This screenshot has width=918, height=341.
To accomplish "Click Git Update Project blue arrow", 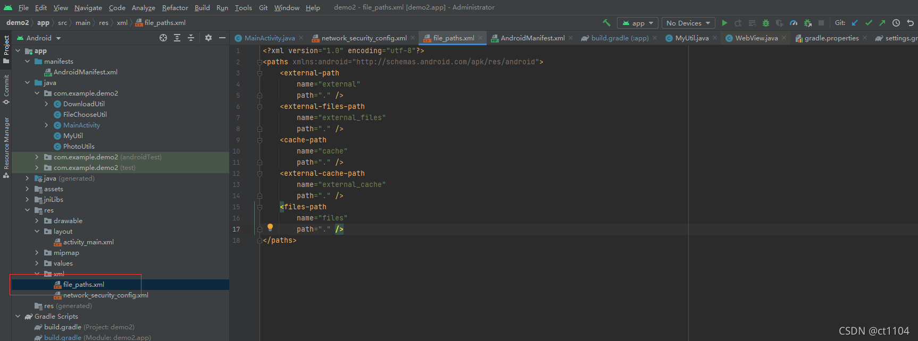I will 855,23.
